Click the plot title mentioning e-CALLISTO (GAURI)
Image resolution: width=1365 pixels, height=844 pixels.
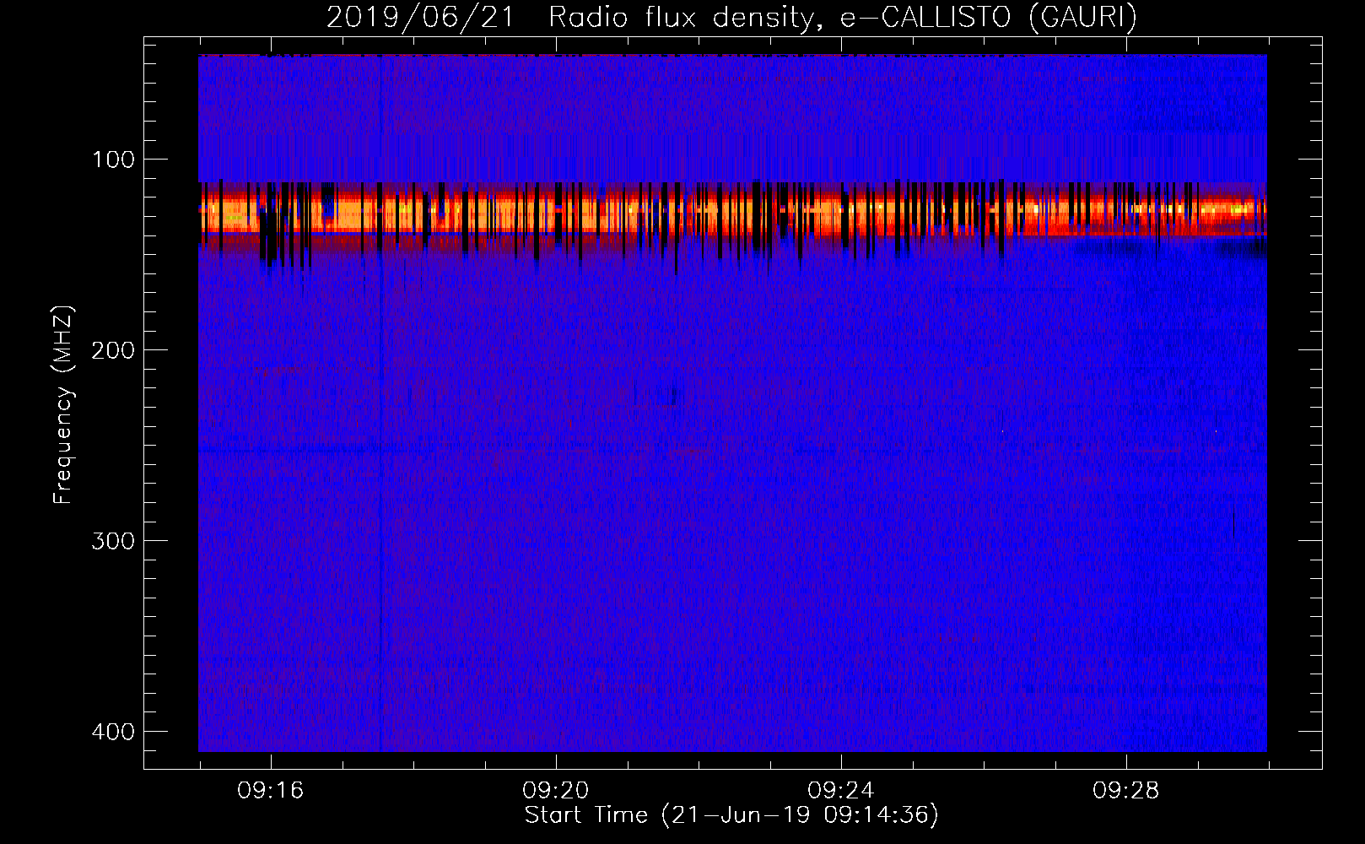pos(731,17)
